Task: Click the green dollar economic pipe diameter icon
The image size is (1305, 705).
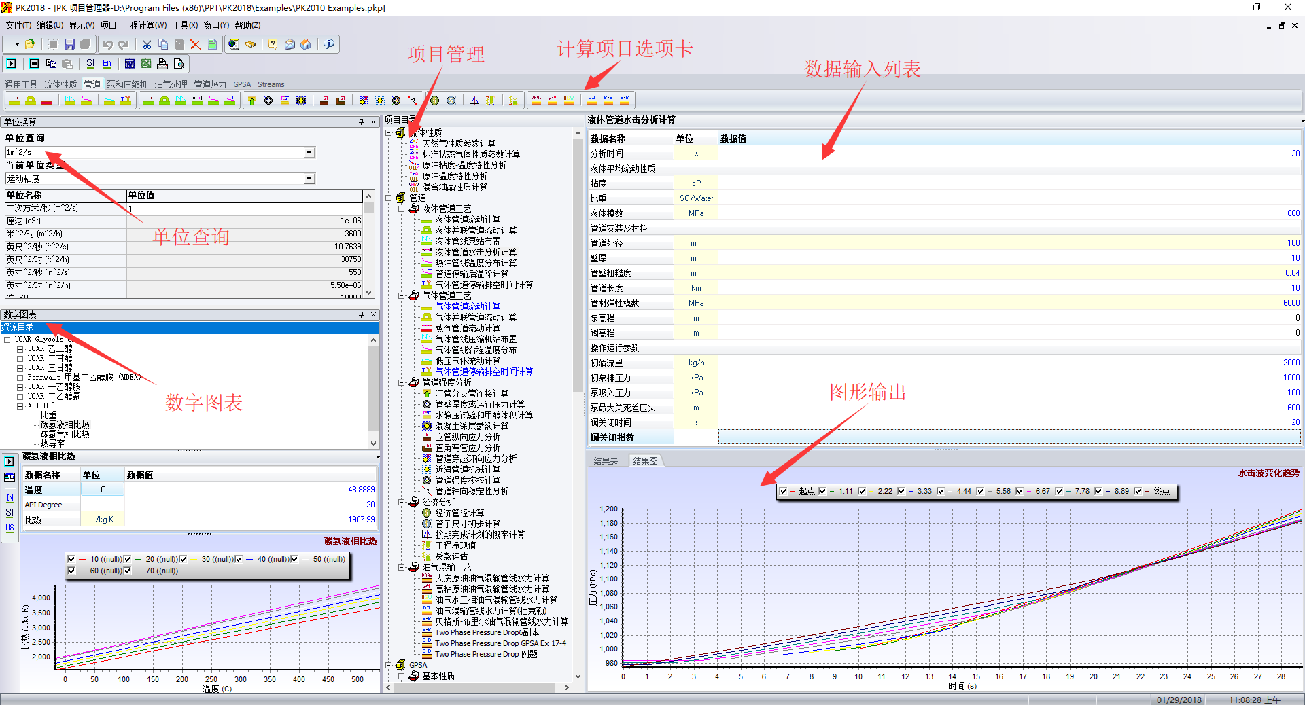Action: (434, 100)
